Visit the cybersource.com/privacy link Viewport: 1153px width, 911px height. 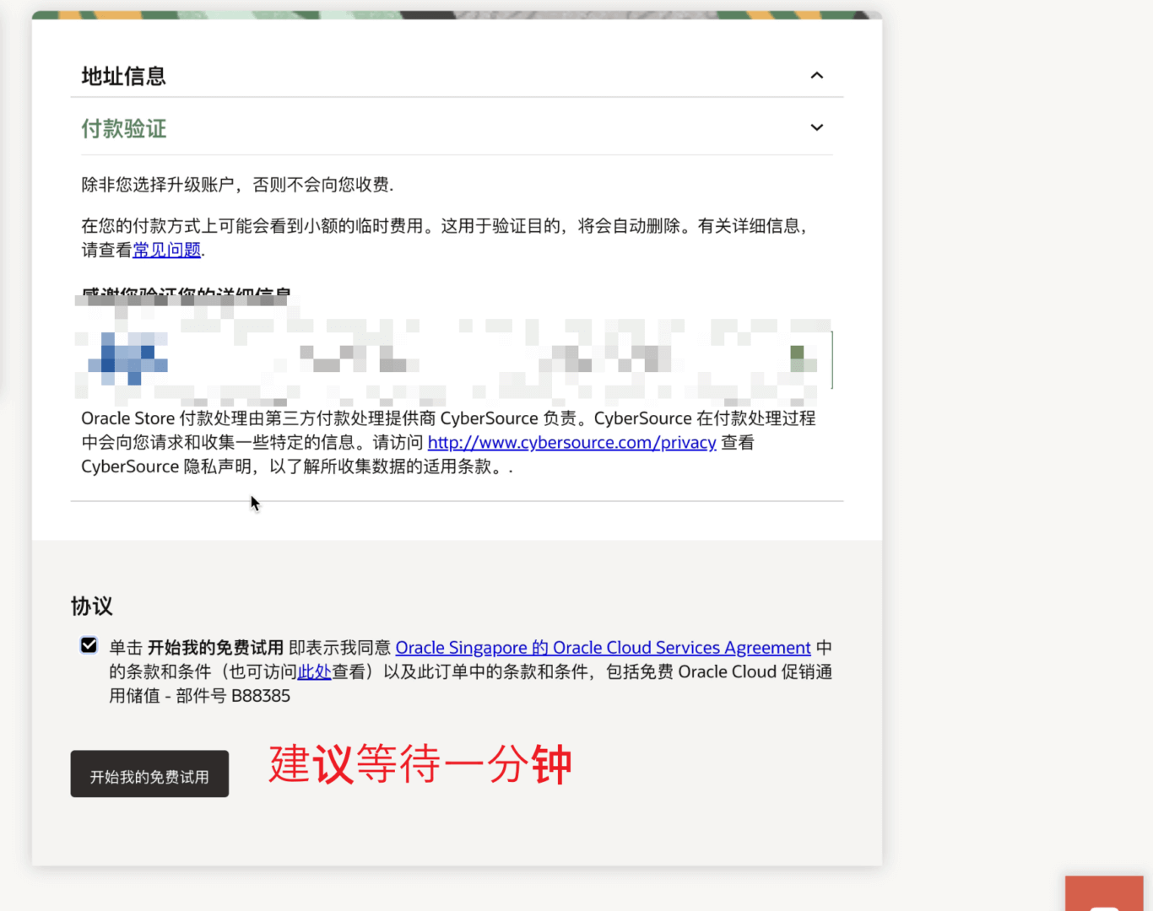click(x=571, y=442)
